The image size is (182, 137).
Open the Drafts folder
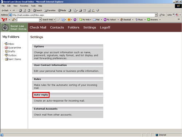point(10,52)
